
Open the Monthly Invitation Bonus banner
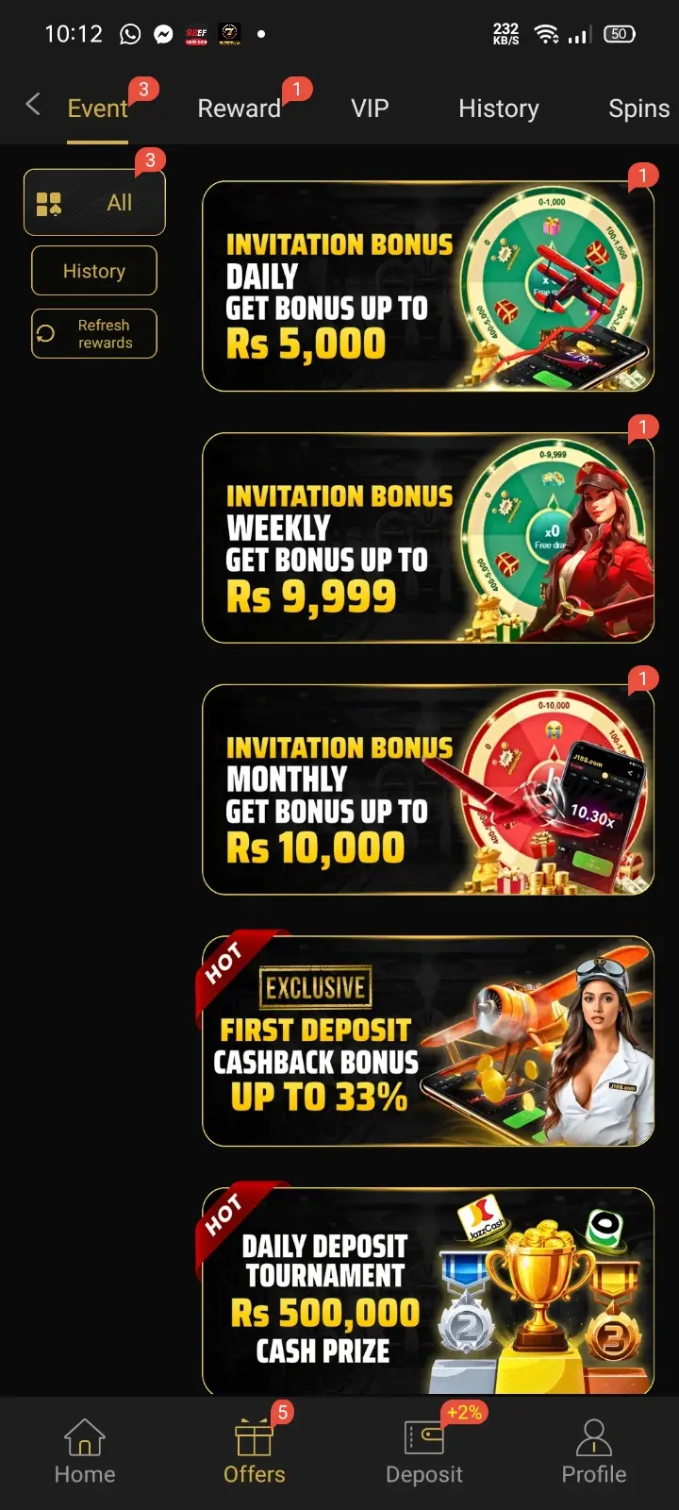428,790
